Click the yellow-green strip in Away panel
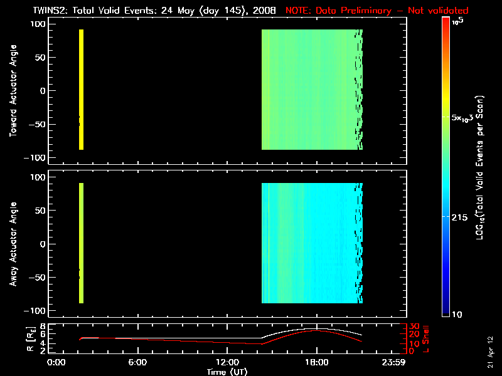 (x=82, y=243)
